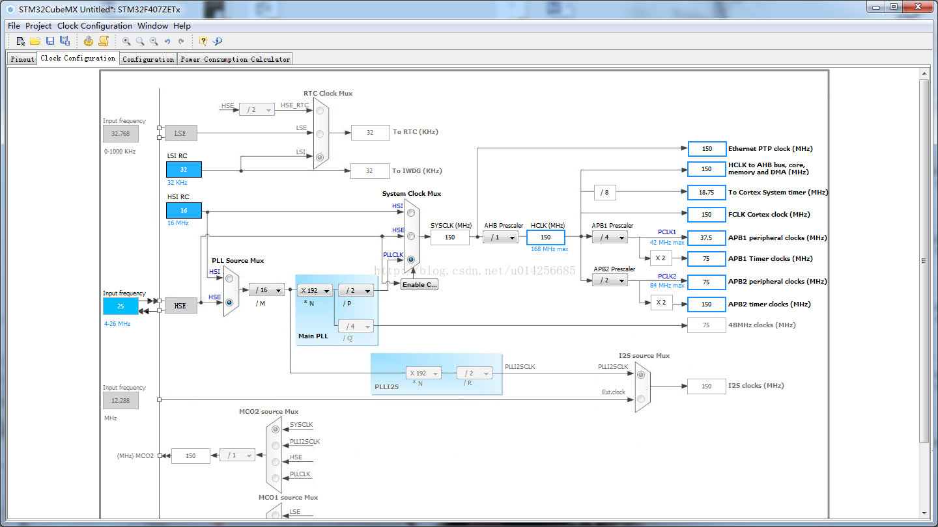Switch to the Pinout tab
Viewport: 938px width, 527px height.
pos(22,59)
